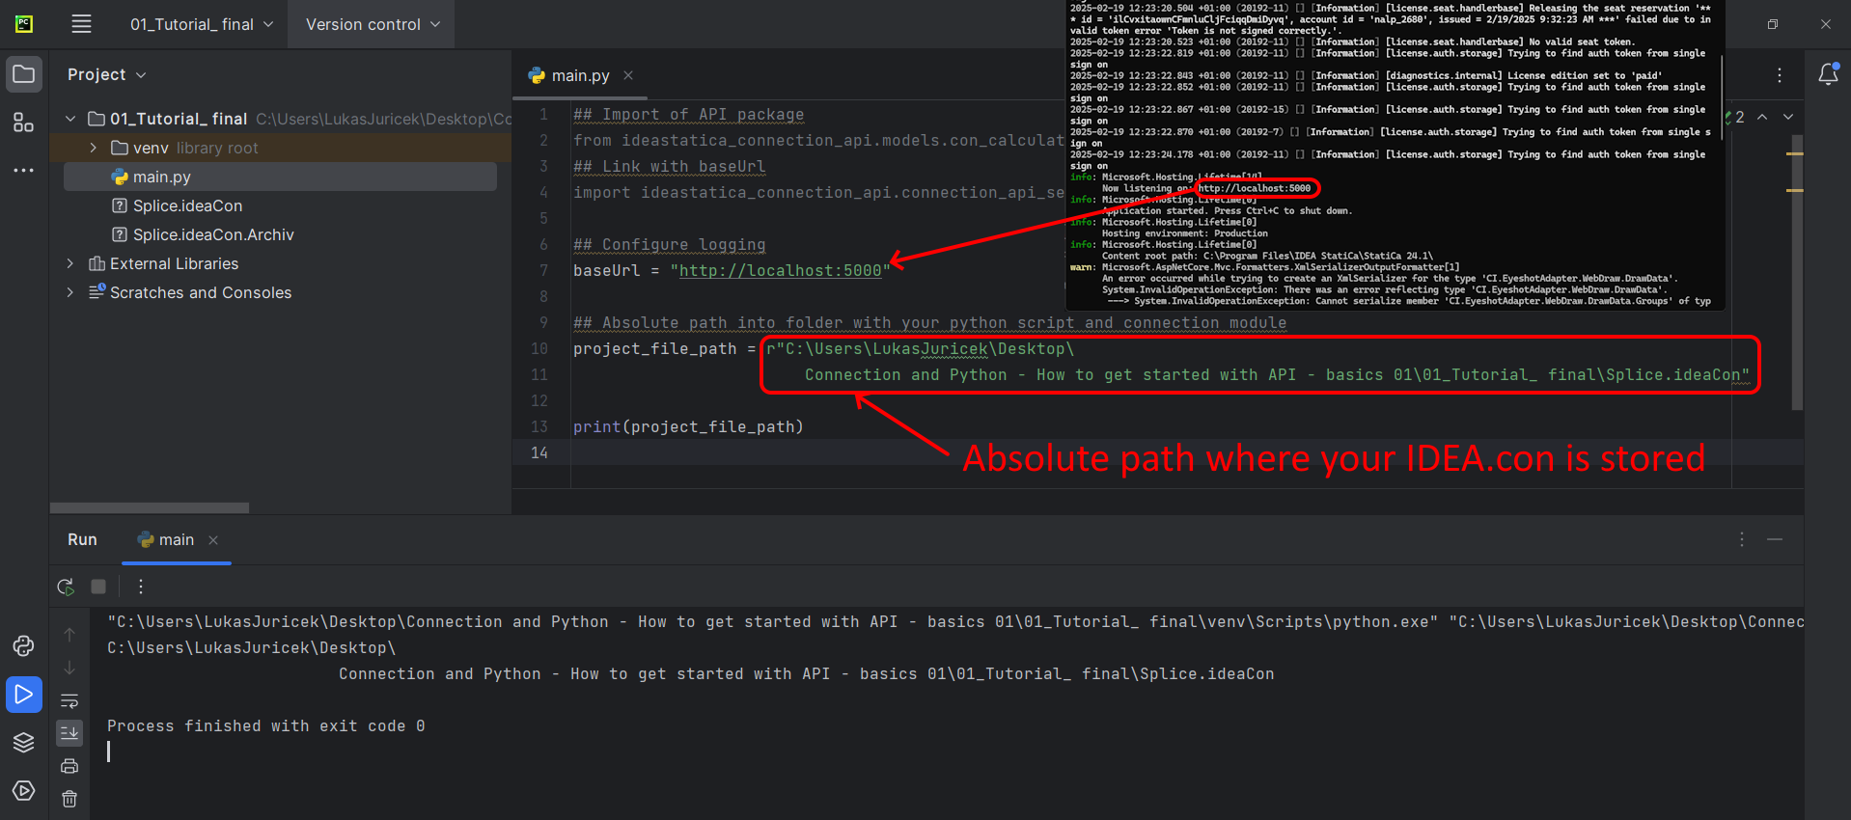This screenshot has height=820, width=1851.
Task: Open the Python Packages layers icon
Action: tap(24, 742)
